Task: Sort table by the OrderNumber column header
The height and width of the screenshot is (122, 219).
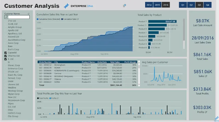Action: [45, 62]
